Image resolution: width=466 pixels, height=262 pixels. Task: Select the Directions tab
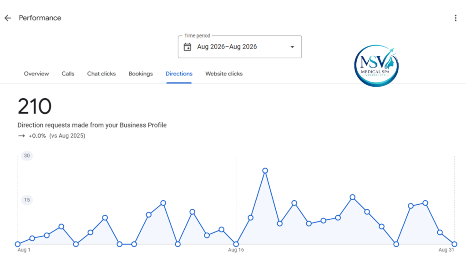(179, 74)
